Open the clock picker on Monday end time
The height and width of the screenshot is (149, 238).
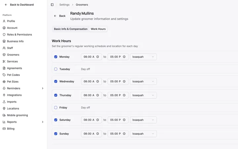pyautogui.click(x=124, y=57)
